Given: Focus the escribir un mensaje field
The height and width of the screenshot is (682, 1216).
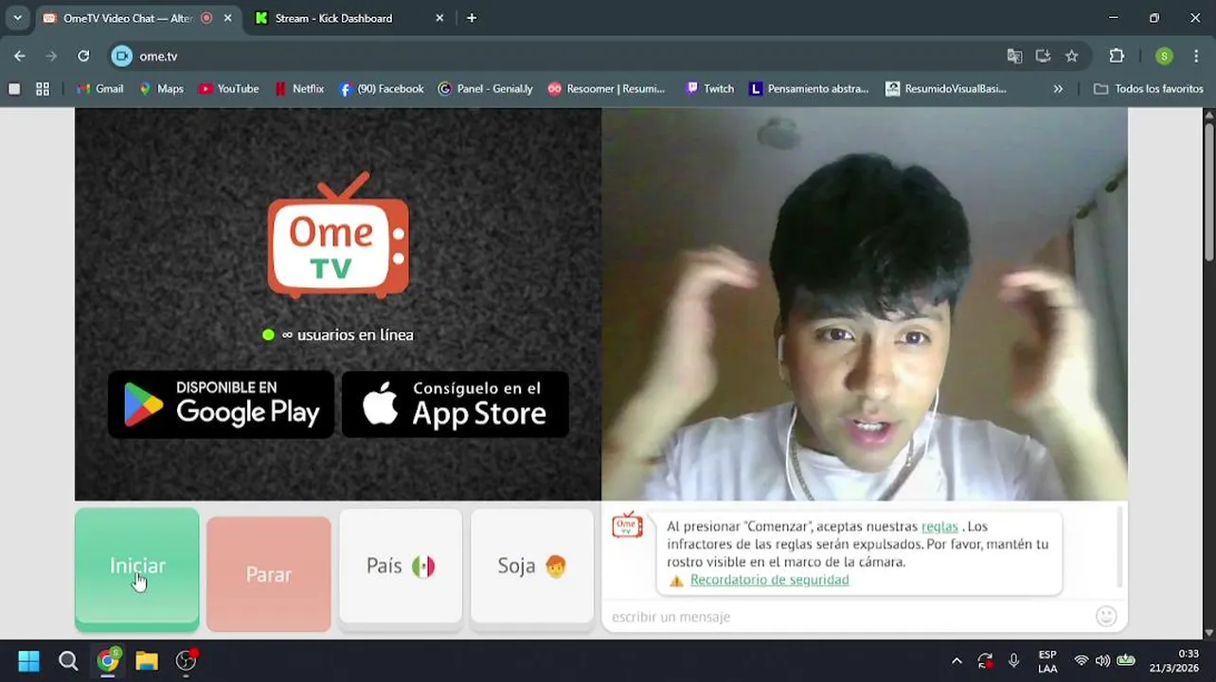Looking at the screenshot, I should pos(848,617).
